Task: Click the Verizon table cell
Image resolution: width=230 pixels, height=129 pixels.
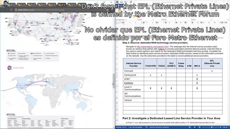Action: pyautogui.click(x=133, y=100)
